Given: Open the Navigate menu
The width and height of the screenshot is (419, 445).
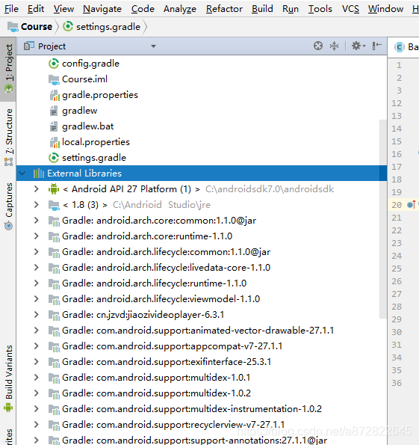Looking at the screenshot, I should 102,9.
